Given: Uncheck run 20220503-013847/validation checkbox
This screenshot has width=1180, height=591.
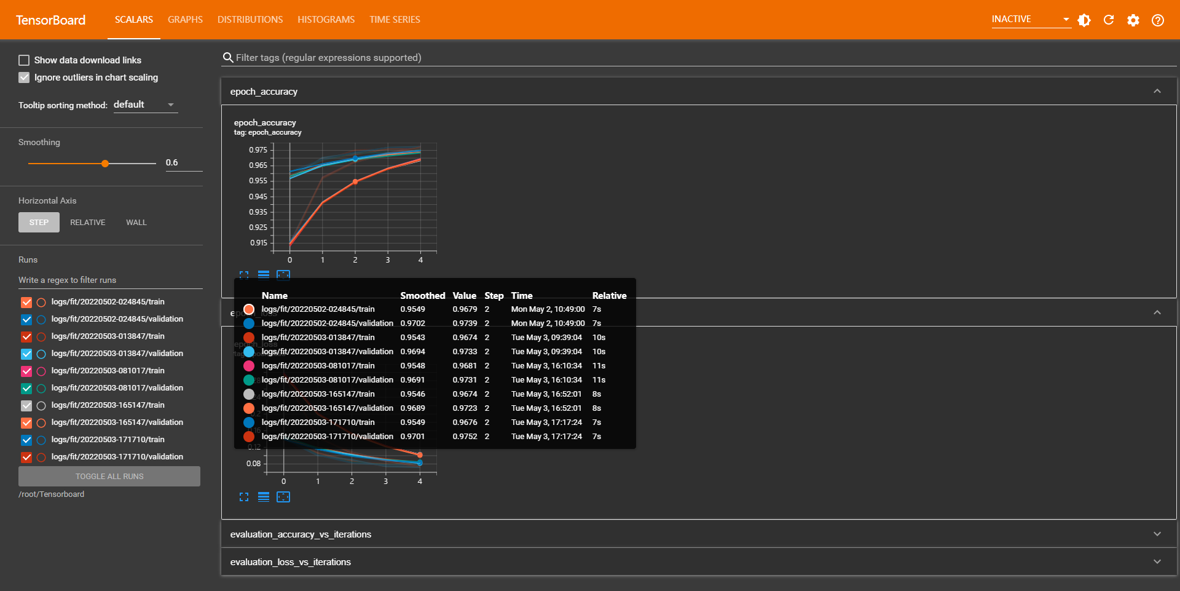Looking at the screenshot, I should (x=26, y=354).
